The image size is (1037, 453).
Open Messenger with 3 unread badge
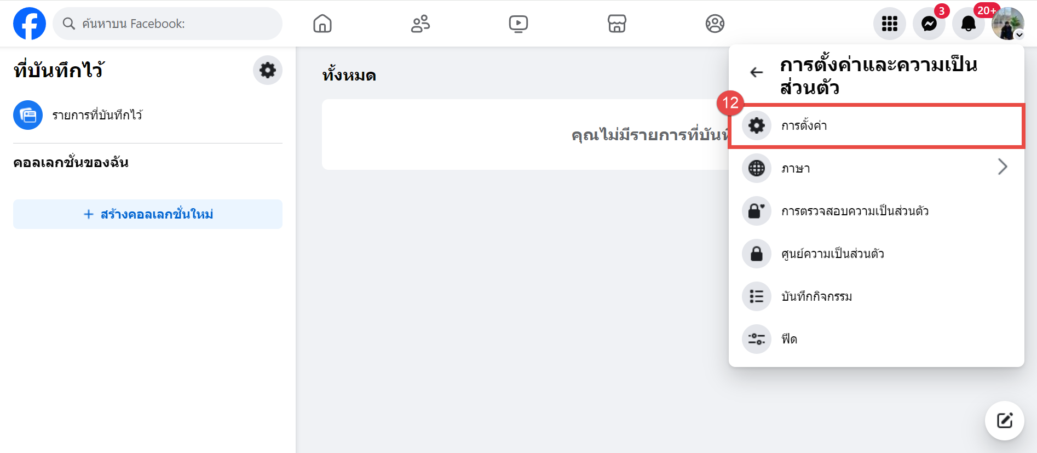tap(929, 24)
